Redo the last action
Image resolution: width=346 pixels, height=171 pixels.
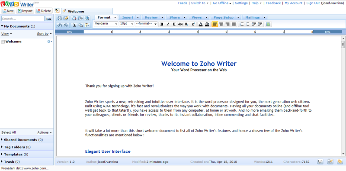pyautogui.click(x=66, y=25)
